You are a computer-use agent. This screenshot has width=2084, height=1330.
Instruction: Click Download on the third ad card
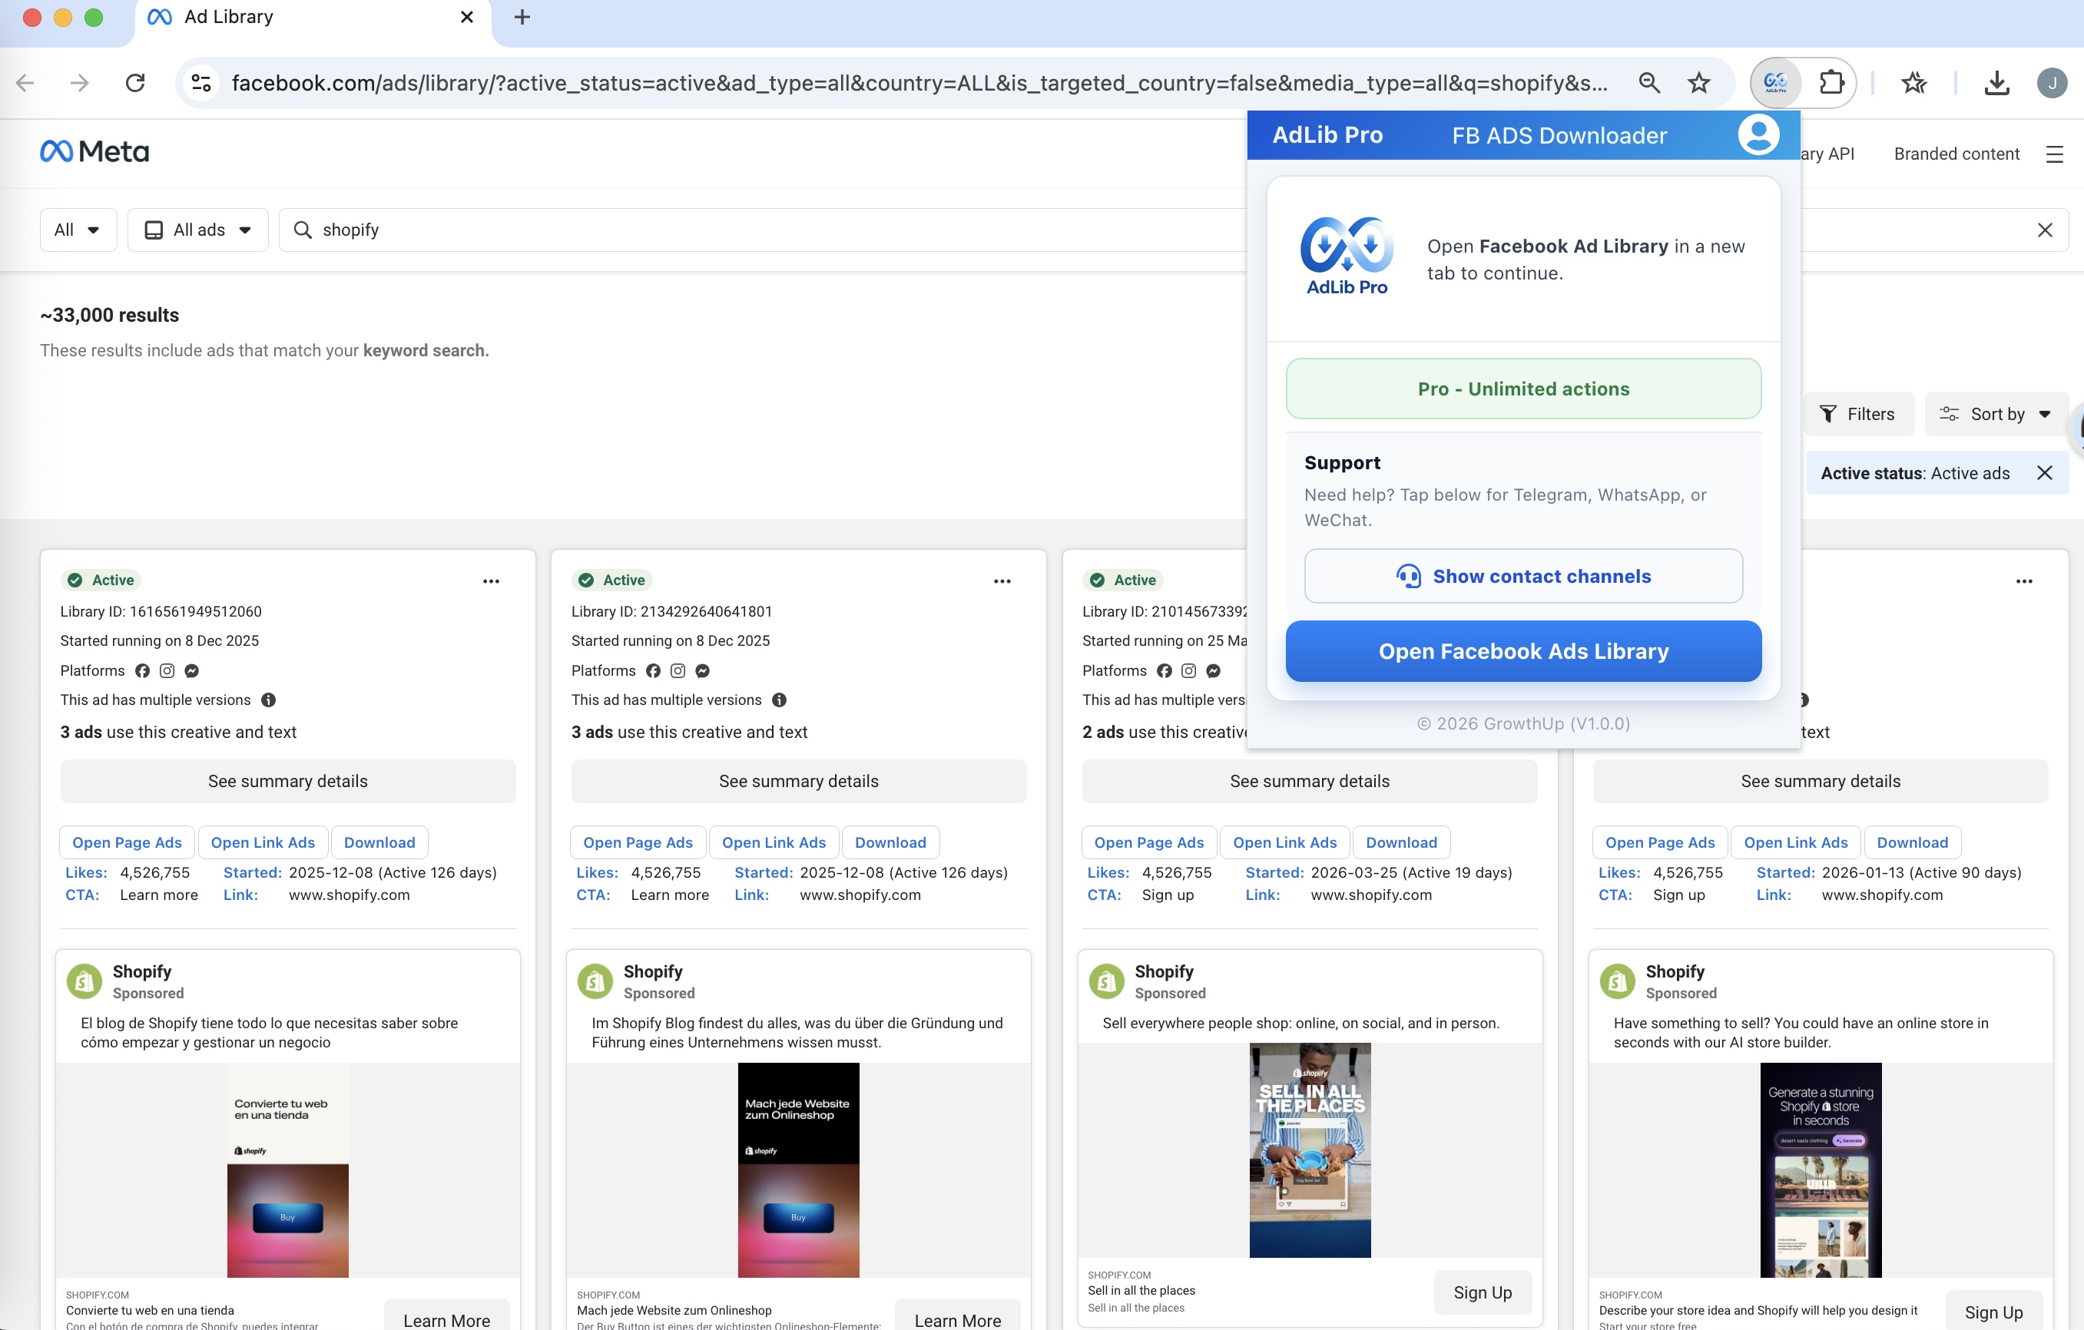(1401, 843)
